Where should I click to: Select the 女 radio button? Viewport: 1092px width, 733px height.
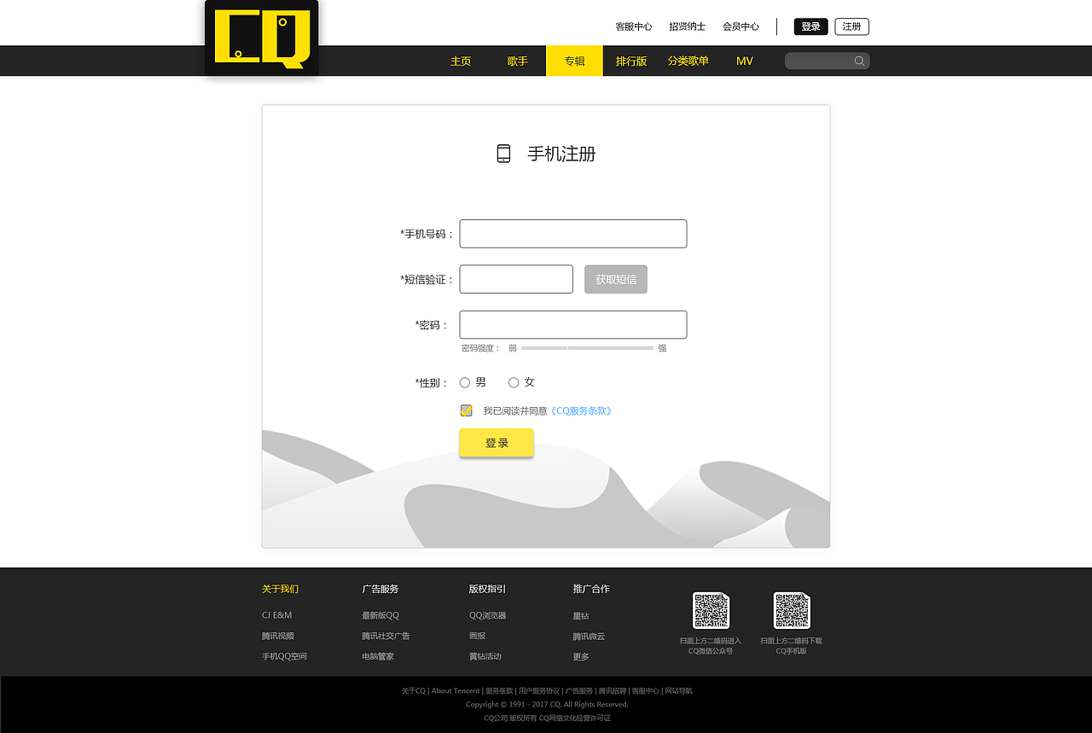point(514,382)
